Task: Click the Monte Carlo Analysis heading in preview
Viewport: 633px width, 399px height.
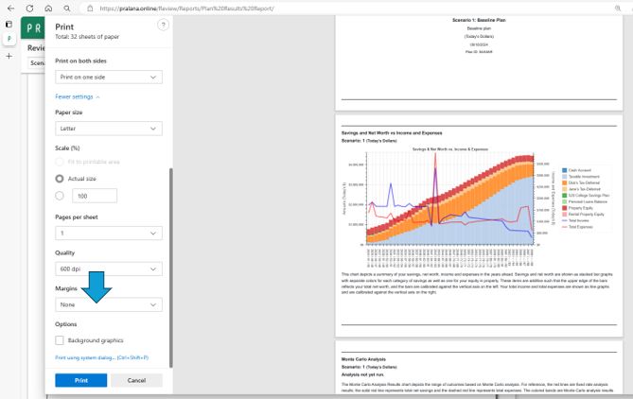Action: click(x=363, y=359)
